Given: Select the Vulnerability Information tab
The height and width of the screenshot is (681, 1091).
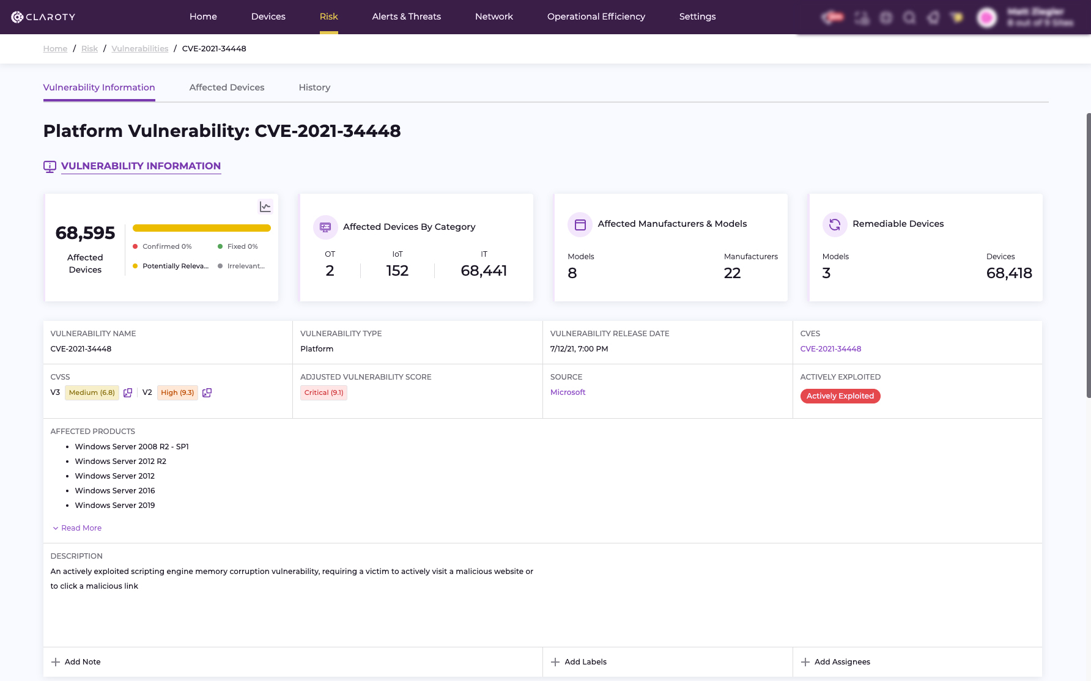Looking at the screenshot, I should coord(99,87).
